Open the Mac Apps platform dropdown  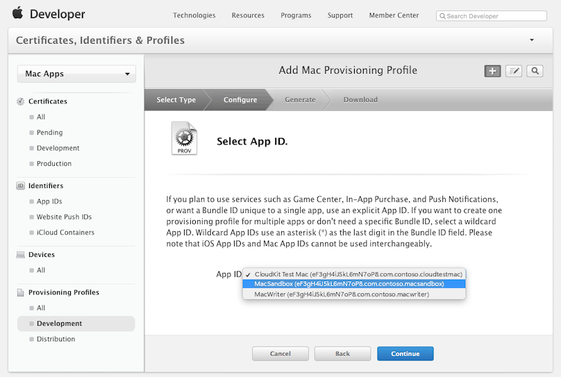[x=76, y=74]
